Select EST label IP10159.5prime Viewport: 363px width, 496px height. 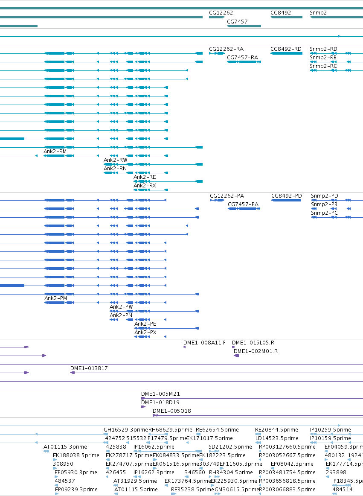coord(331,438)
